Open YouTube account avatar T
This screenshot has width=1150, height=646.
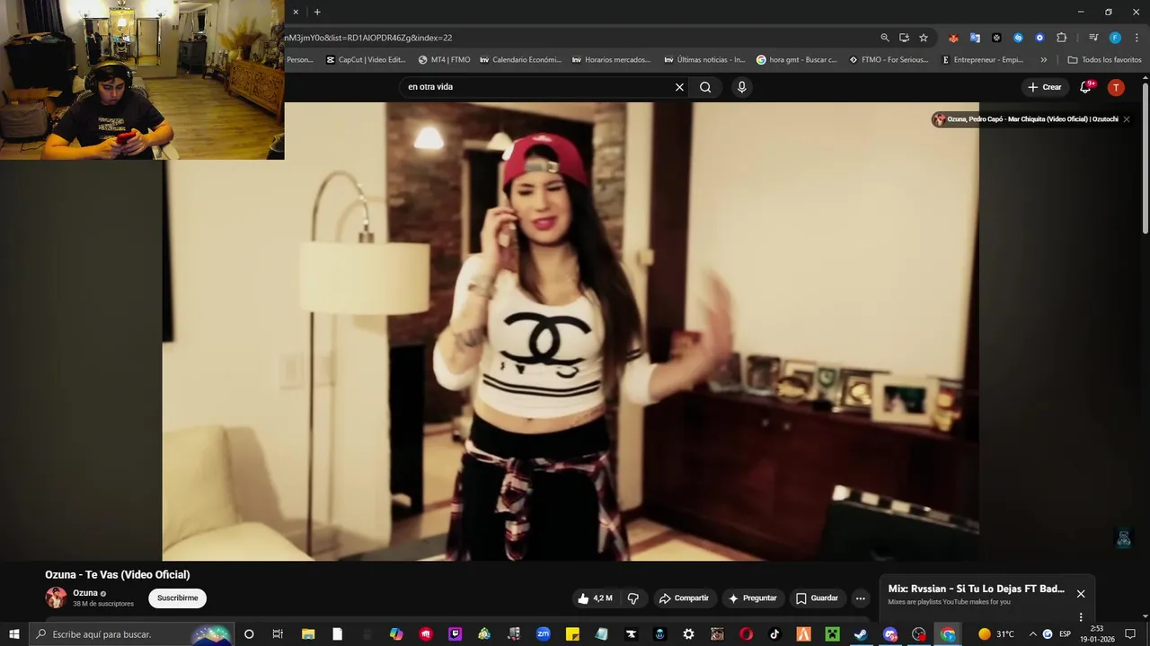point(1116,87)
